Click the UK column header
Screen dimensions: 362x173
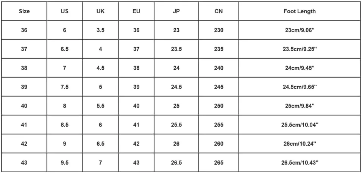[100, 11]
